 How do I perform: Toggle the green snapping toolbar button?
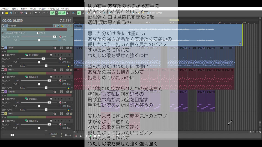(52, 13)
